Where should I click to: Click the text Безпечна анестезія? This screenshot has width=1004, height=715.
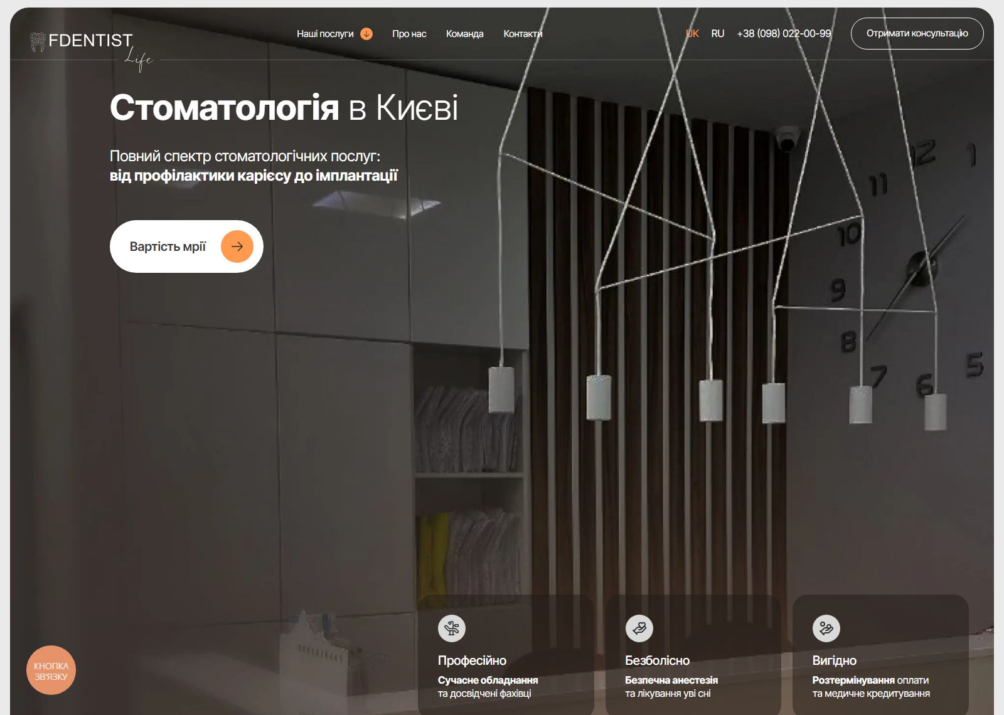pyautogui.click(x=671, y=680)
